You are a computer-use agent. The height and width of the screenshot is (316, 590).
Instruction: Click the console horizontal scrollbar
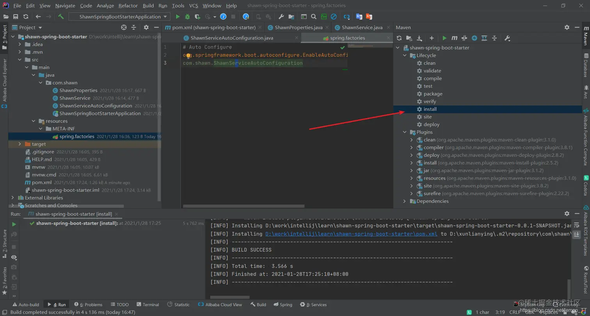pos(230,297)
